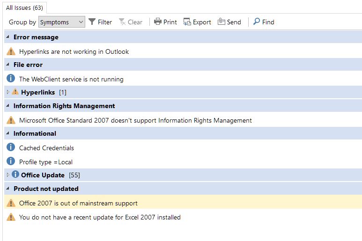Click the 'Office Update' group title text
Image resolution: width=362 pixels, height=241 pixels.
[x=43, y=175]
